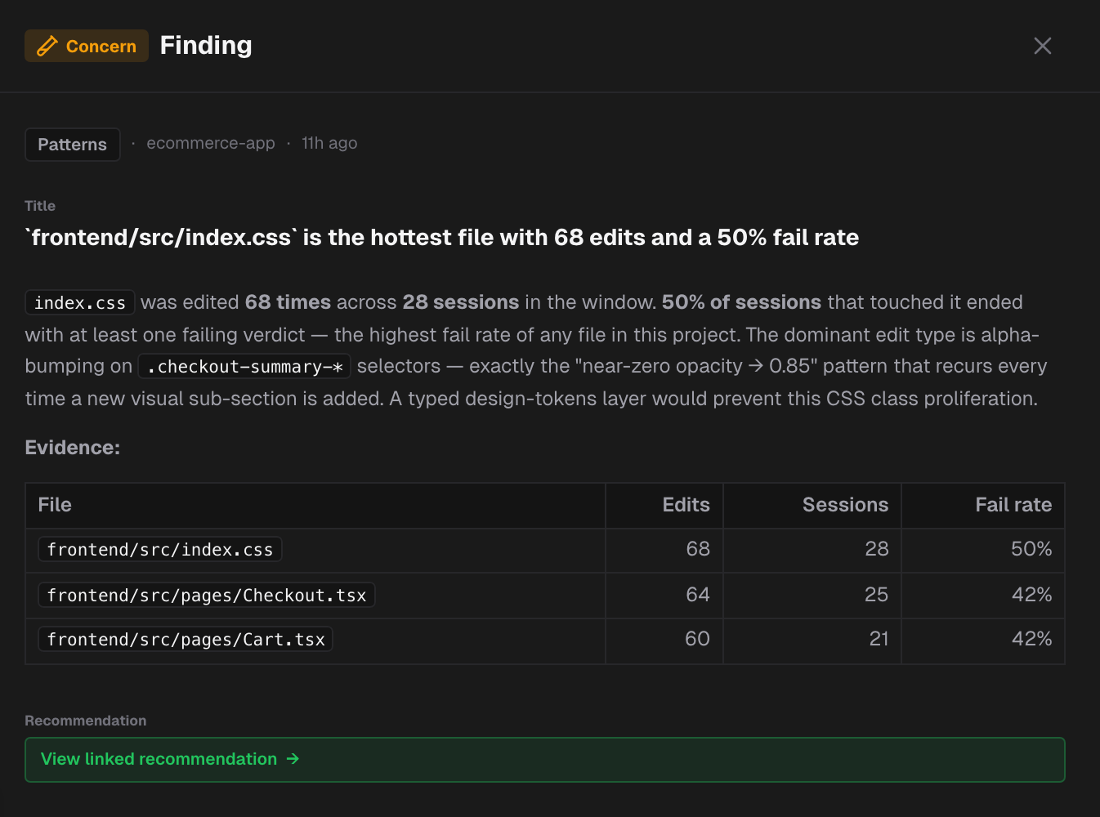Click the bold finding title text
1100x817 pixels.
(x=442, y=238)
